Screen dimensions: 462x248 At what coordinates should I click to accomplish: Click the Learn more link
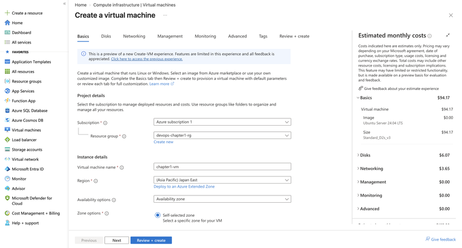click(162, 84)
